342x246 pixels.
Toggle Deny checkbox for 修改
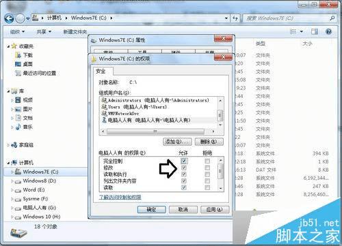(207, 168)
